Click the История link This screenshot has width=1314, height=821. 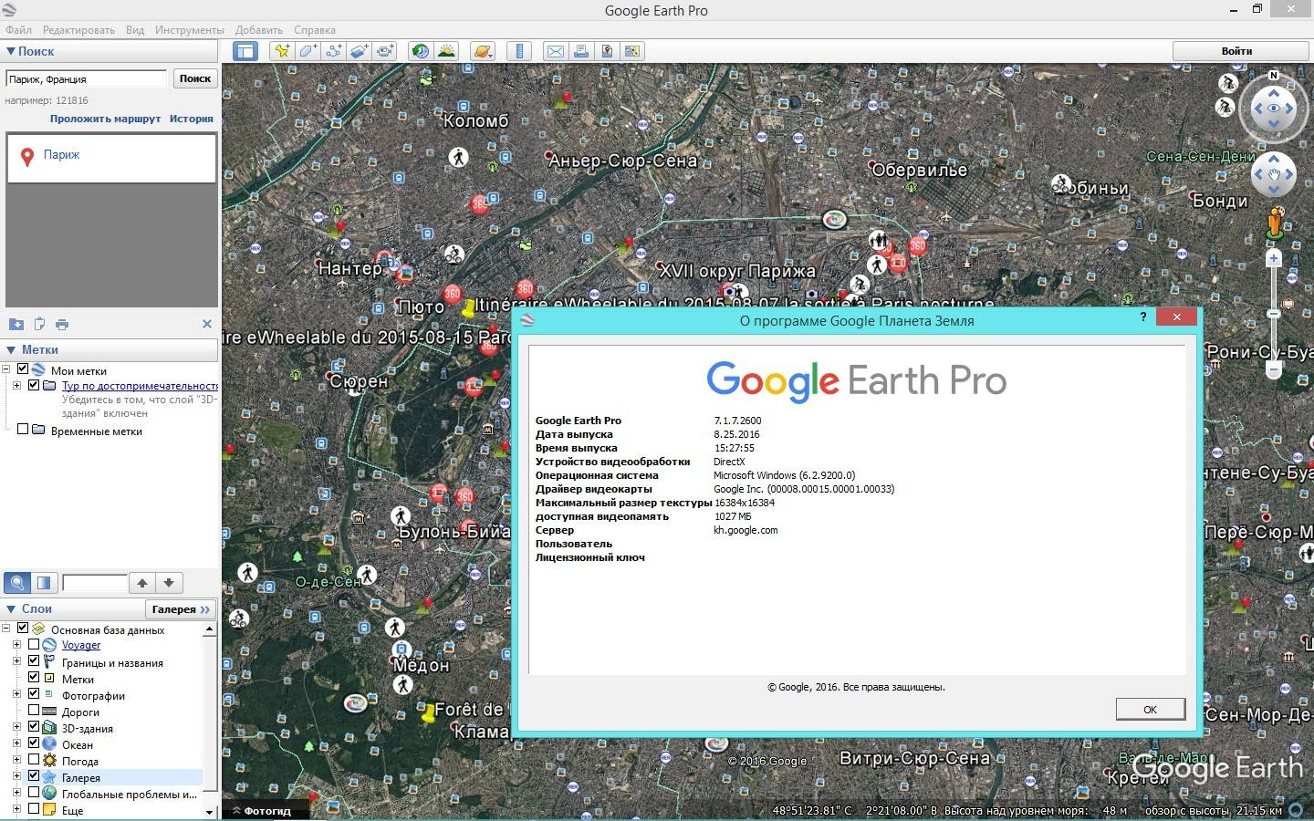pyautogui.click(x=191, y=119)
